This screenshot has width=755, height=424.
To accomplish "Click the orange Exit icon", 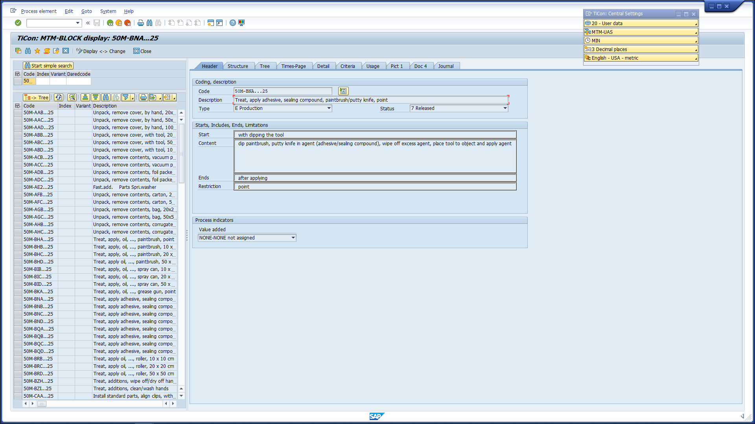I will tap(119, 23).
